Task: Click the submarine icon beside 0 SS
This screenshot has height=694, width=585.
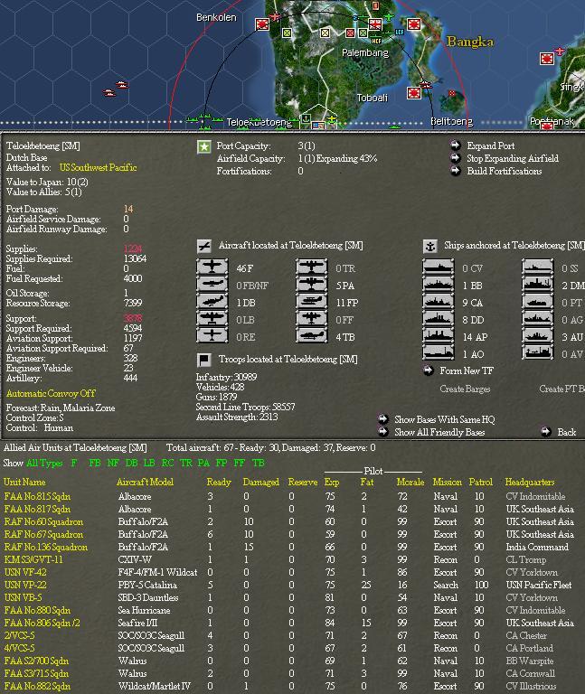Action: 538,267
